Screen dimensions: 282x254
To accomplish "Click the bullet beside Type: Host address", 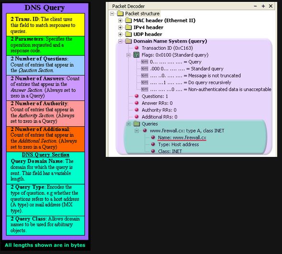I will (x=153, y=144).
